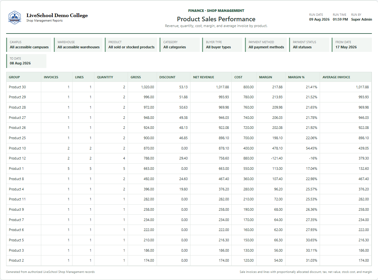The height and width of the screenshot is (280, 378).
Task: Select the Product 9 row name
Action: (x=16, y=209)
